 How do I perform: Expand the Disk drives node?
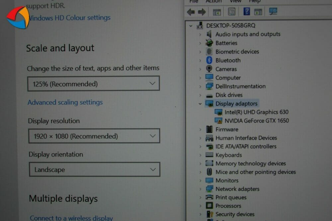(200, 95)
